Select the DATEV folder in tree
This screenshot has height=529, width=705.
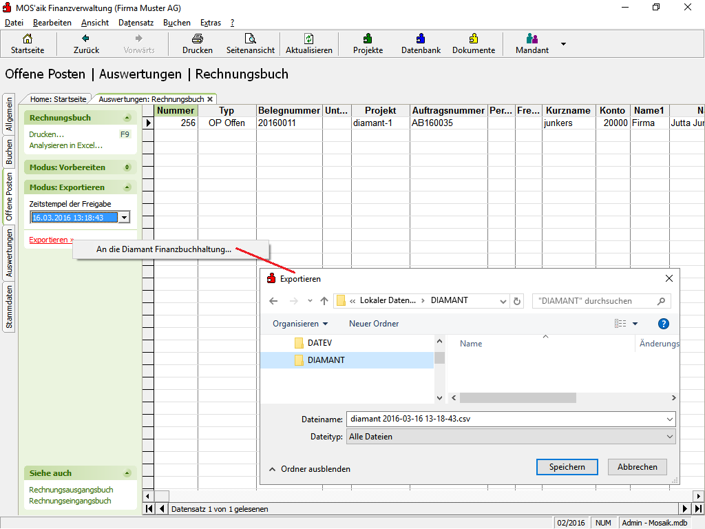coord(319,342)
